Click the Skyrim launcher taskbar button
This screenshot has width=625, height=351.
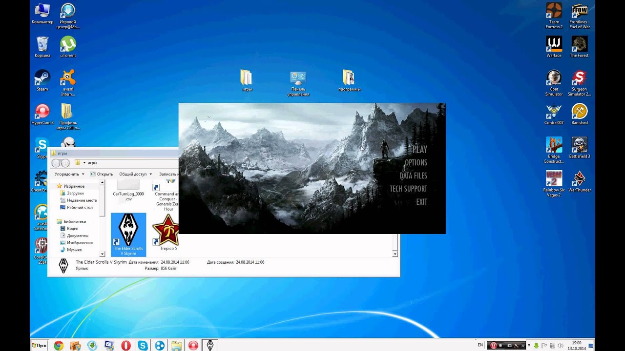(210, 346)
